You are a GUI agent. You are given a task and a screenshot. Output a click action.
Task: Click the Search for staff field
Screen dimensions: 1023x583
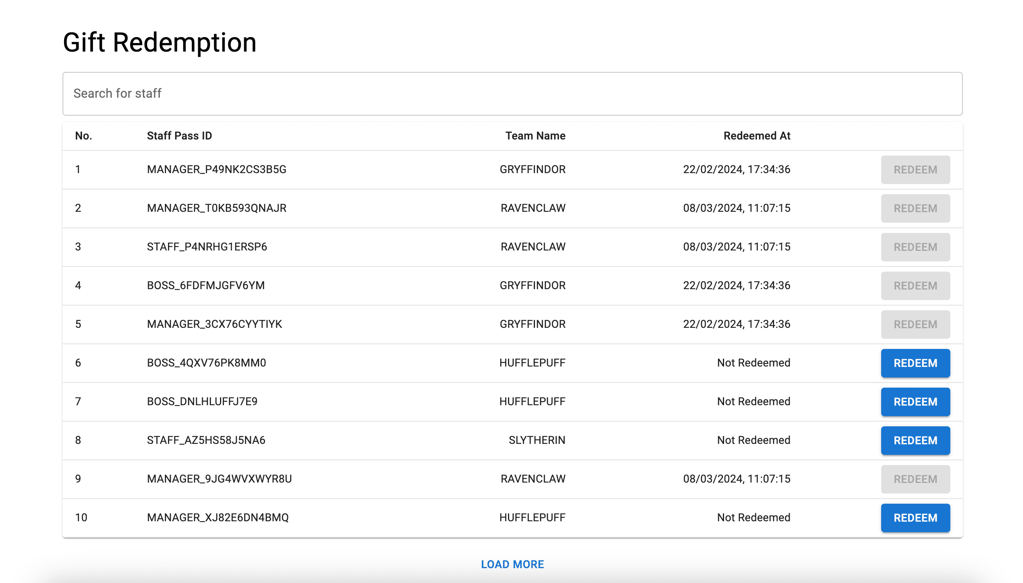pyautogui.click(x=512, y=94)
